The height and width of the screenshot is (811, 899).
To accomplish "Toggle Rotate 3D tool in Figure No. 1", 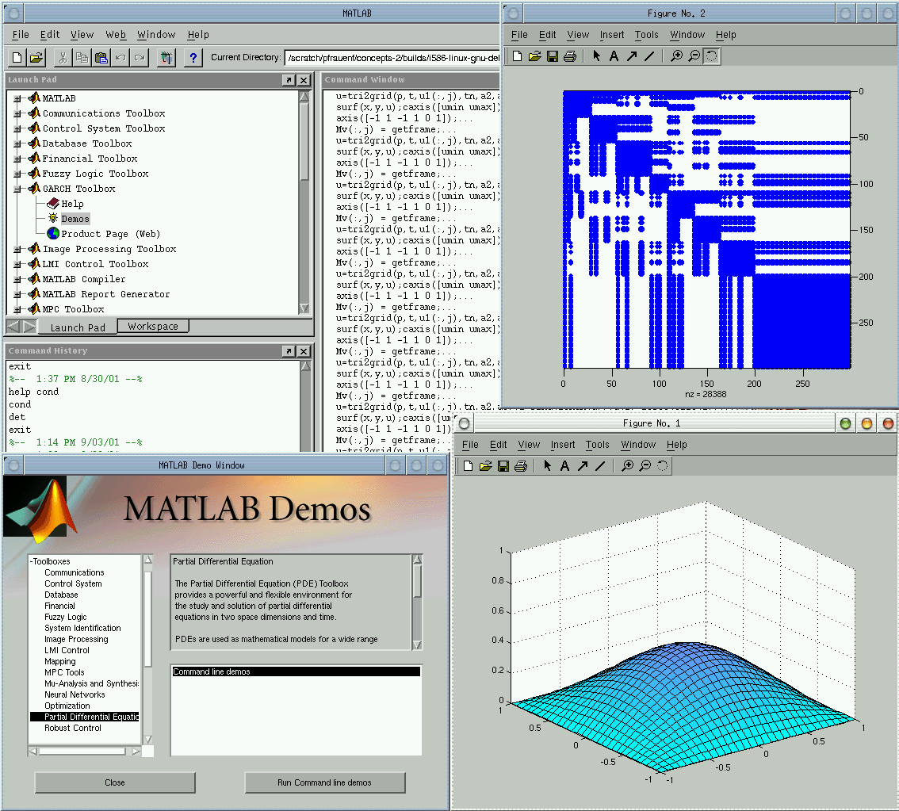I will click(662, 466).
